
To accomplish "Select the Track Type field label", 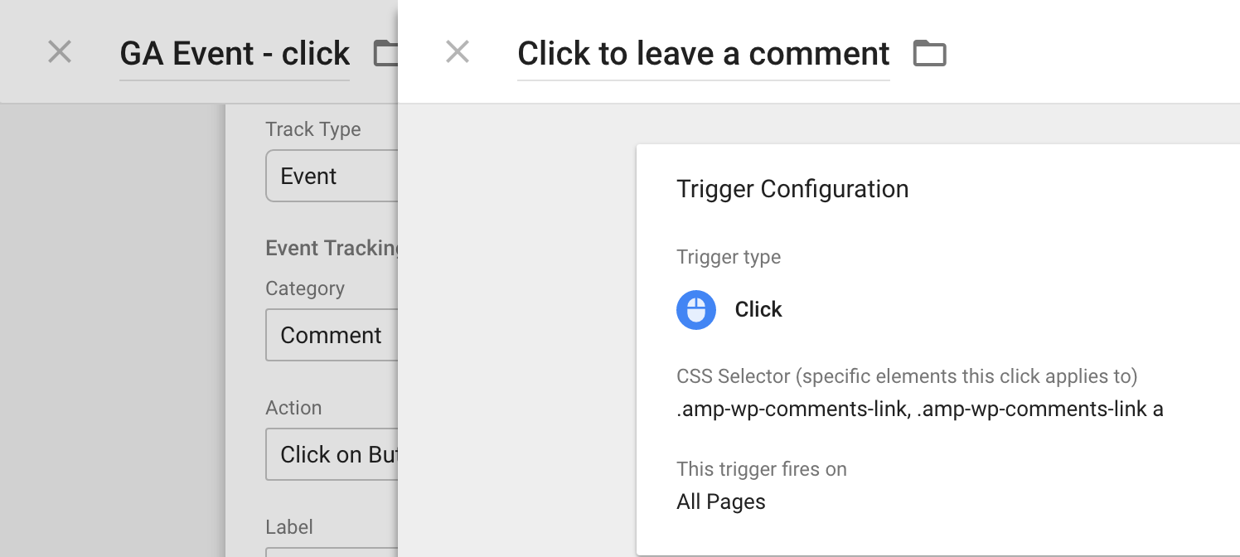I will 313,129.
